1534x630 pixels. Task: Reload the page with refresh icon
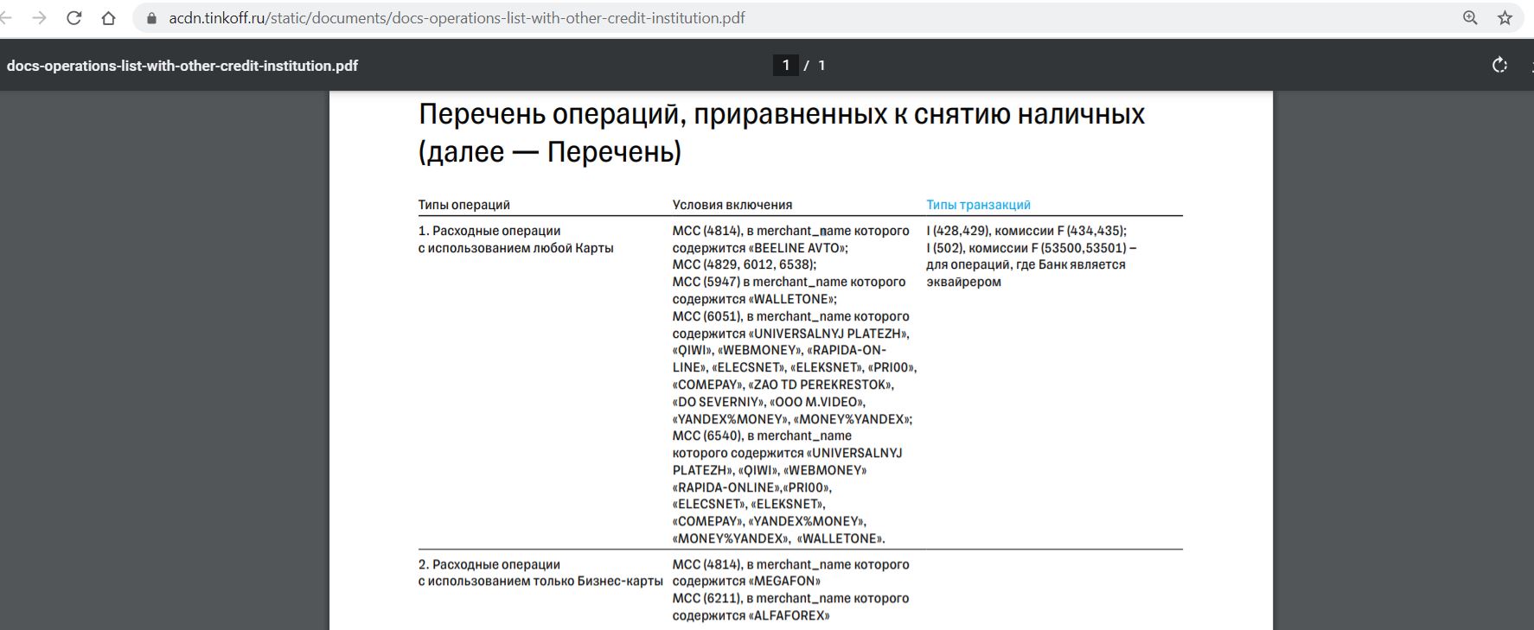pyautogui.click(x=74, y=17)
